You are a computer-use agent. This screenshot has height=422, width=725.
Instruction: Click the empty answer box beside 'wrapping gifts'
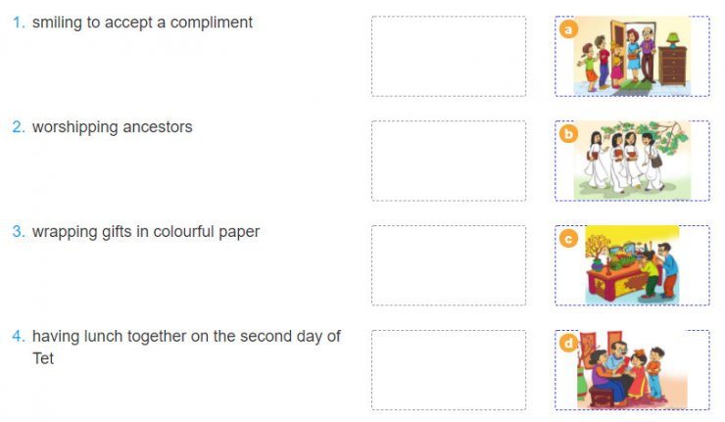point(448,265)
